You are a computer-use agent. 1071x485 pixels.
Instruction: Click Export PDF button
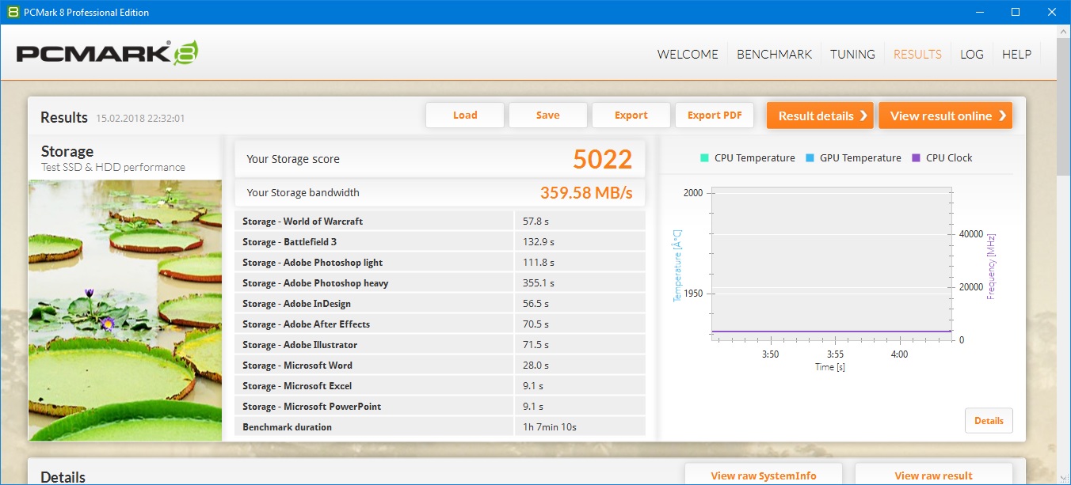pyautogui.click(x=715, y=116)
